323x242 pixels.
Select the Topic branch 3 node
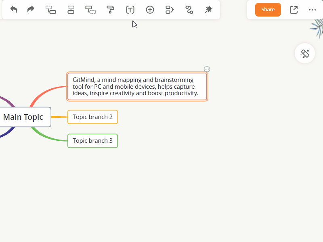(92, 141)
